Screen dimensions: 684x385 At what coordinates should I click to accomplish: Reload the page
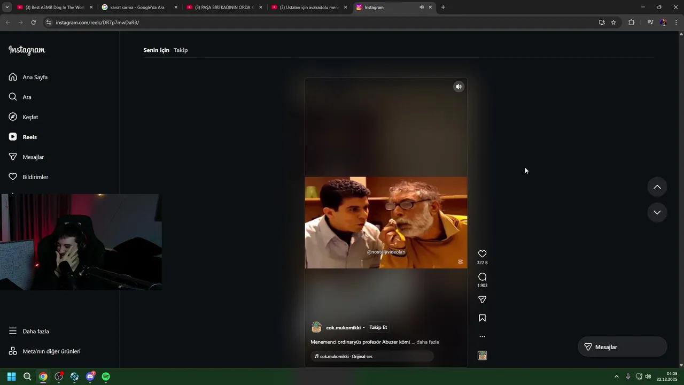(33, 22)
